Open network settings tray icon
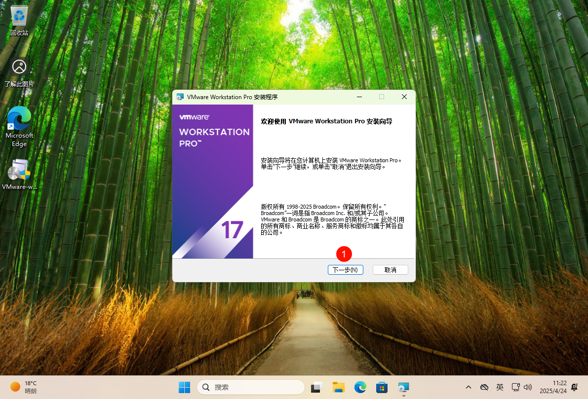The image size is (588, 399). click(x=515, y=387)
